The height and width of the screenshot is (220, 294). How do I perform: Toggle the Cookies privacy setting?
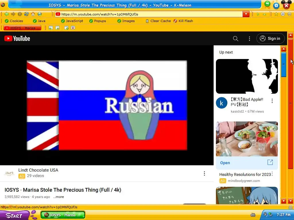pyautogui.click(x=14, y=21)
